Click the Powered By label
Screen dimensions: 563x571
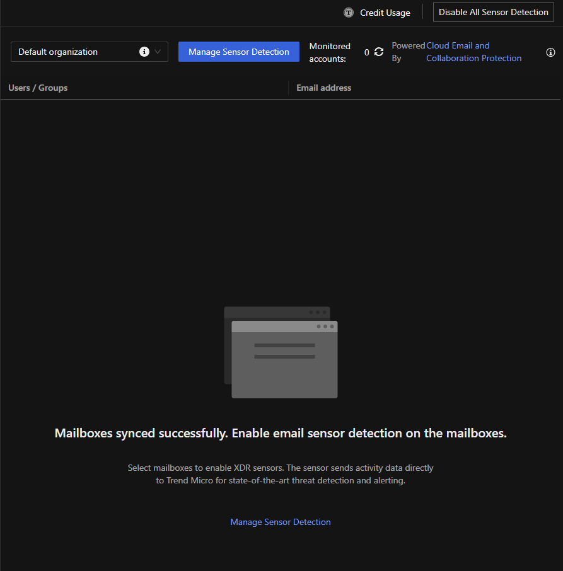pos(408,52)
